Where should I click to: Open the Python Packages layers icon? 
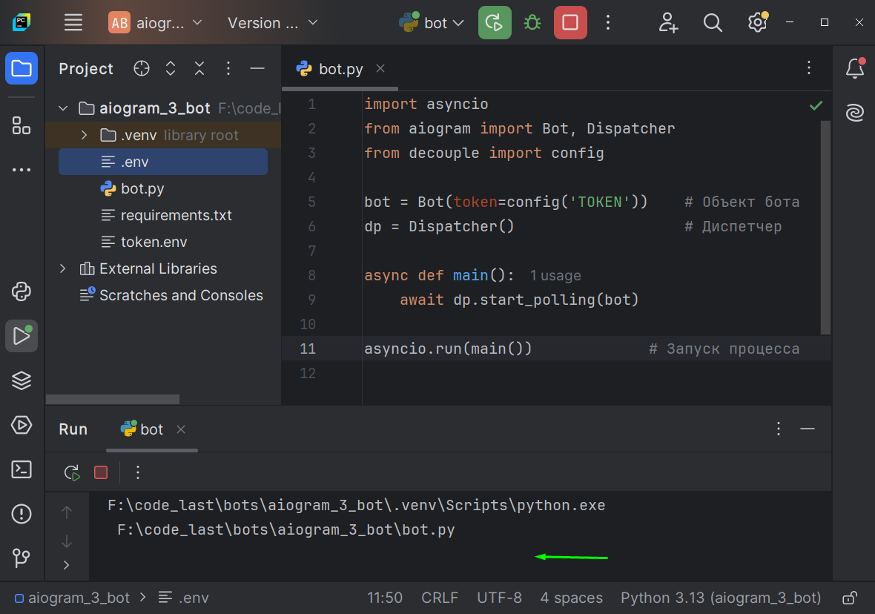22,380
